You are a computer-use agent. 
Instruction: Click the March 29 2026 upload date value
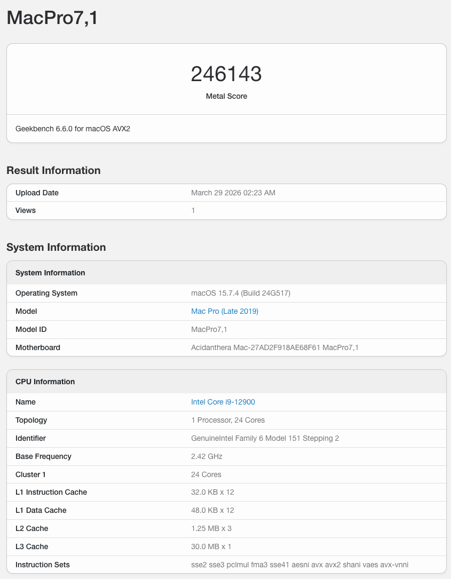[233, 193]
